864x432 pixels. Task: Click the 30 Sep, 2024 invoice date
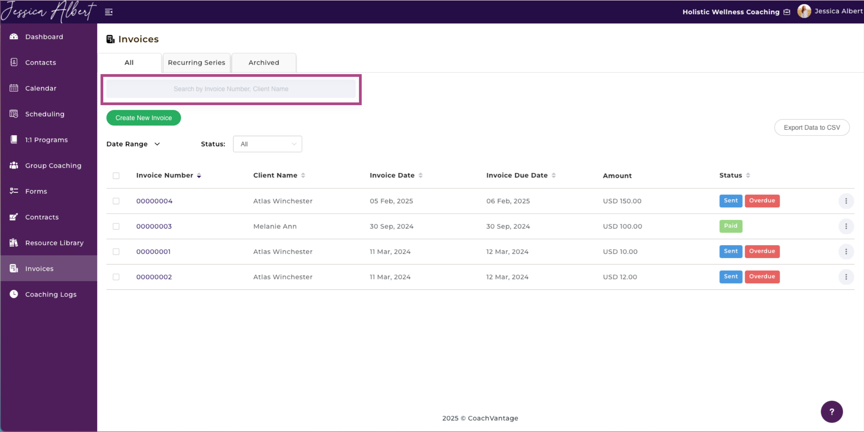[391, 226]
